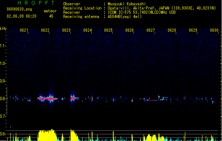This screenshot has height=141, width=222.
Task: Click the 0.8 kHz axis label
Action: 3,99
